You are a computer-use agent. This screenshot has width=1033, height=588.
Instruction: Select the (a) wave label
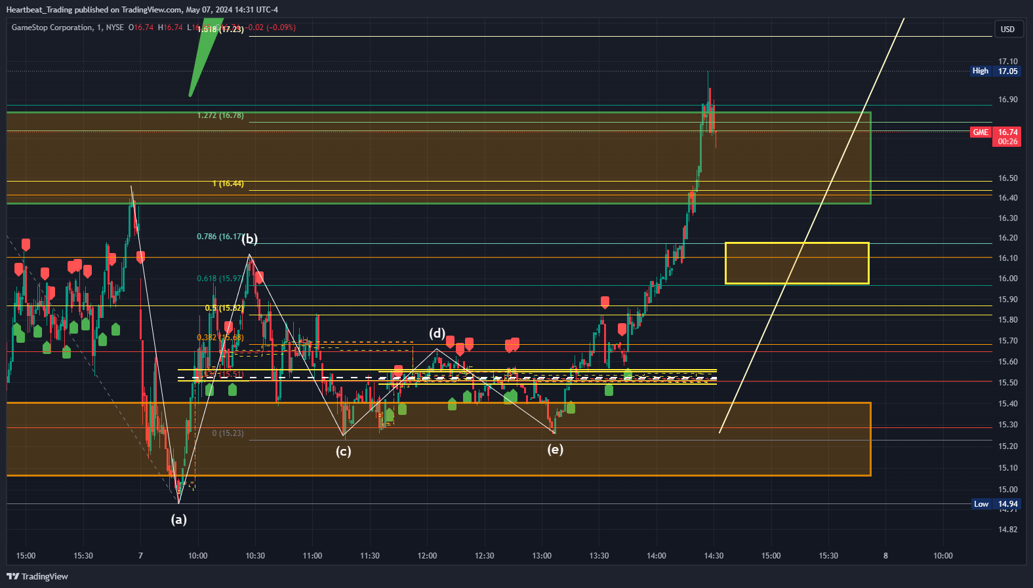pos(179,519)
